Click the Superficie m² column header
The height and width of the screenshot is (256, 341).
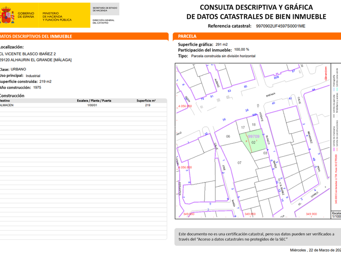coord(146,101)
